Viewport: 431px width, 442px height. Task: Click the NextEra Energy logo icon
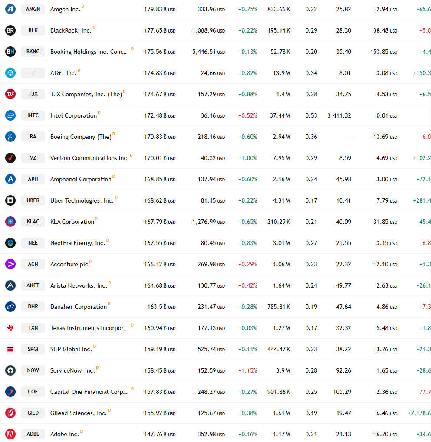[10, 243]
